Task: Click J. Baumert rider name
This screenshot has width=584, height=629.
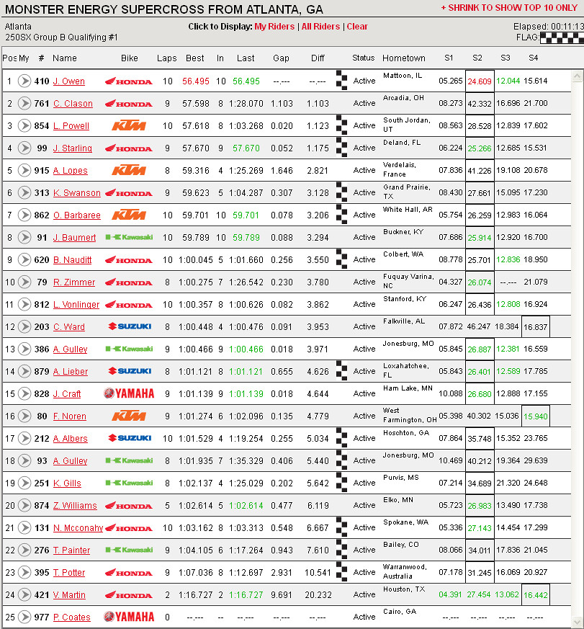Action: (75, 238)
